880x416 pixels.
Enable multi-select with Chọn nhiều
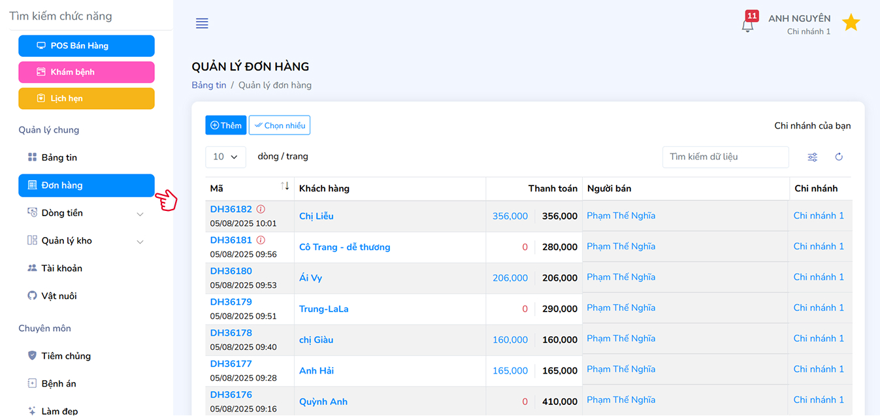tap(280, 125)
